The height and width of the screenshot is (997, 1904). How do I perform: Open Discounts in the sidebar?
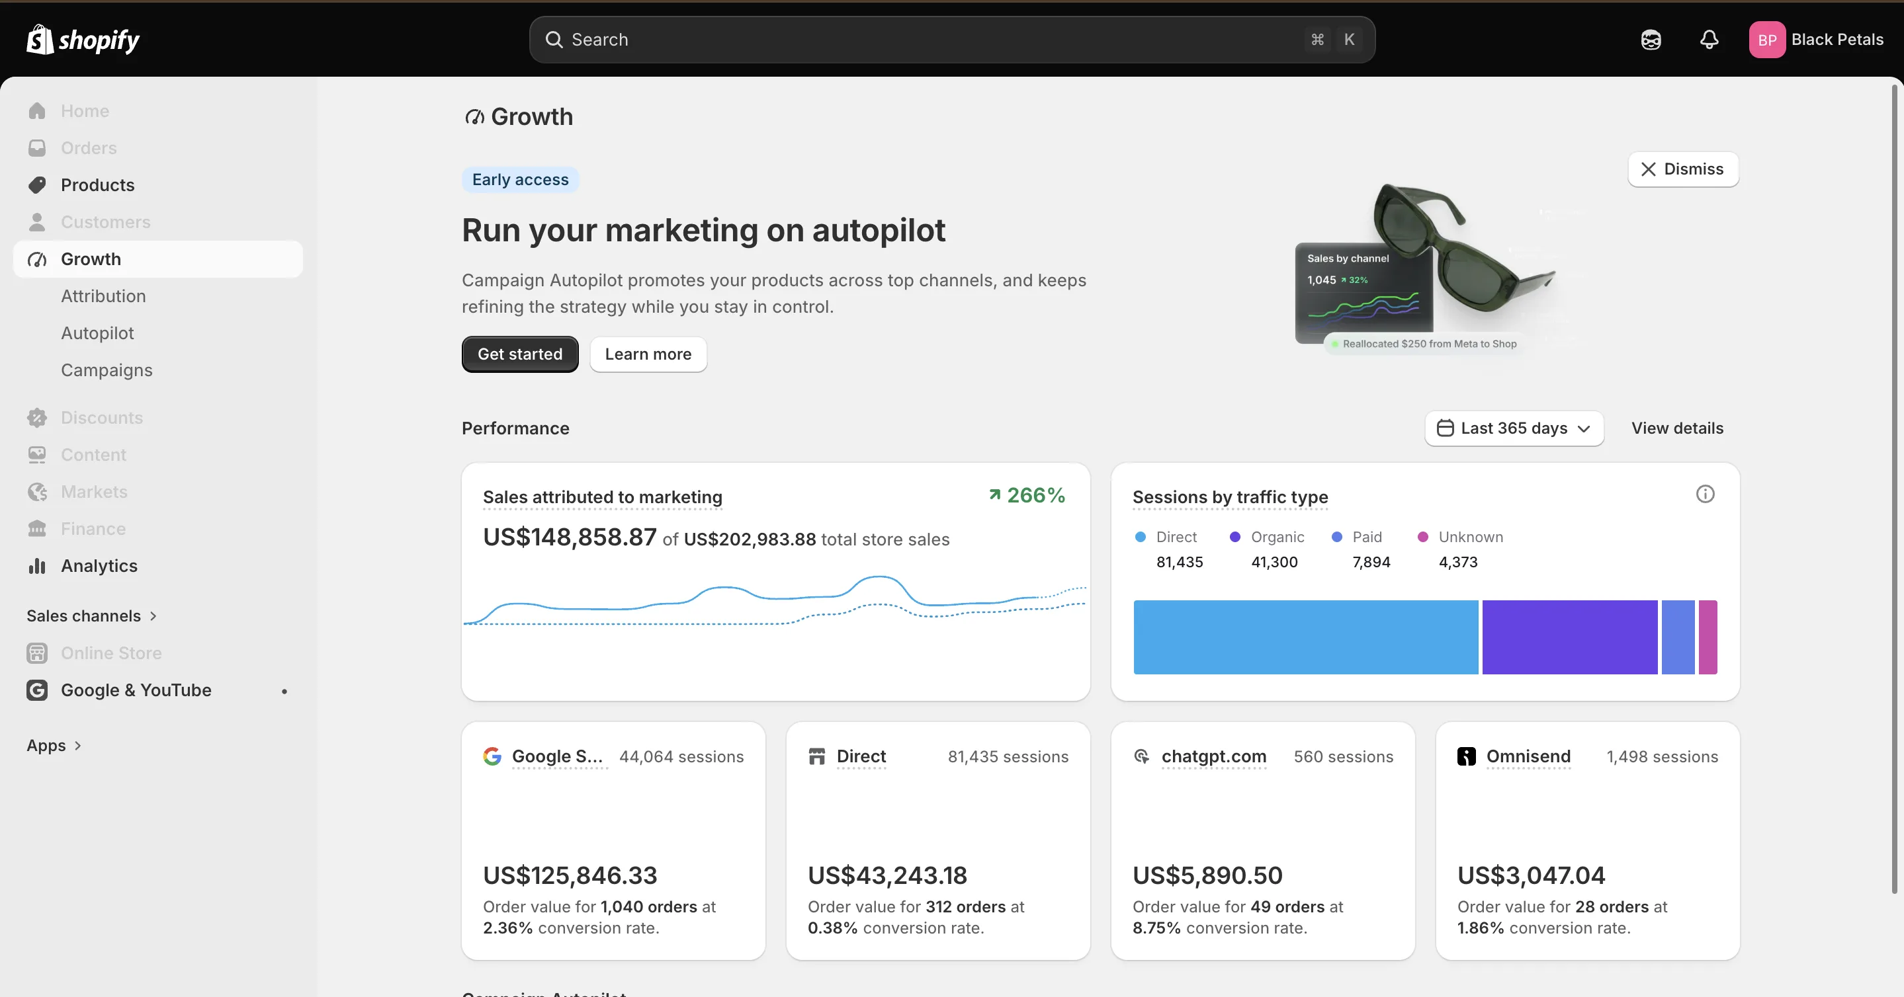[158, 418]
